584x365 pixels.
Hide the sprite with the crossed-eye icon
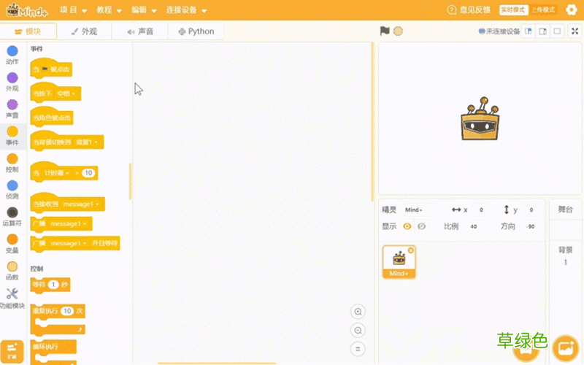tap(422, 226)
